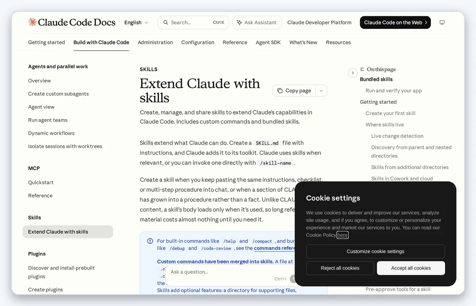
Task: Select Extend Claude with skills sidebar item
Action: [x=68, y=232]
